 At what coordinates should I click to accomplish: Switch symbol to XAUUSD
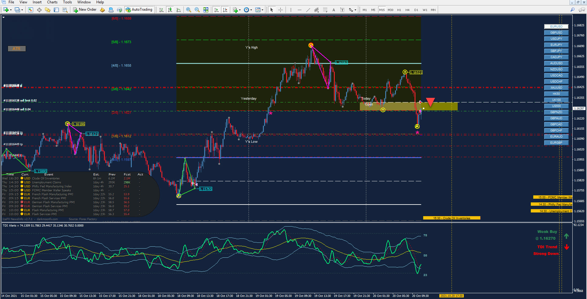[556, 88]
